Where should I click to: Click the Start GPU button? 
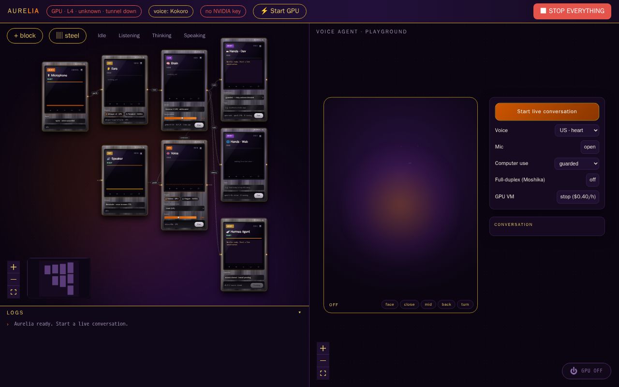click(x=280, y=11)
